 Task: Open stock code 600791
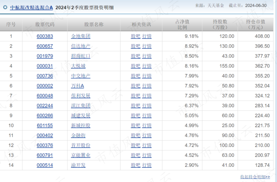pos(45,155)
